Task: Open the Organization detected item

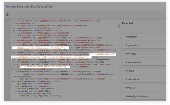Action: 144,45
